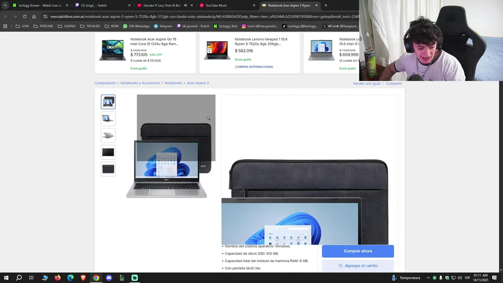Select the first product thumbnail with sleeve
The height and width of the screenshot is (283, 503).
coord(108,102)
